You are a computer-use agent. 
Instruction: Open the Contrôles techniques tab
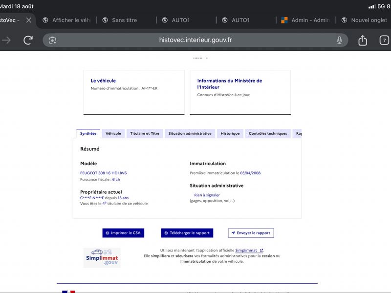click(268, 133)
